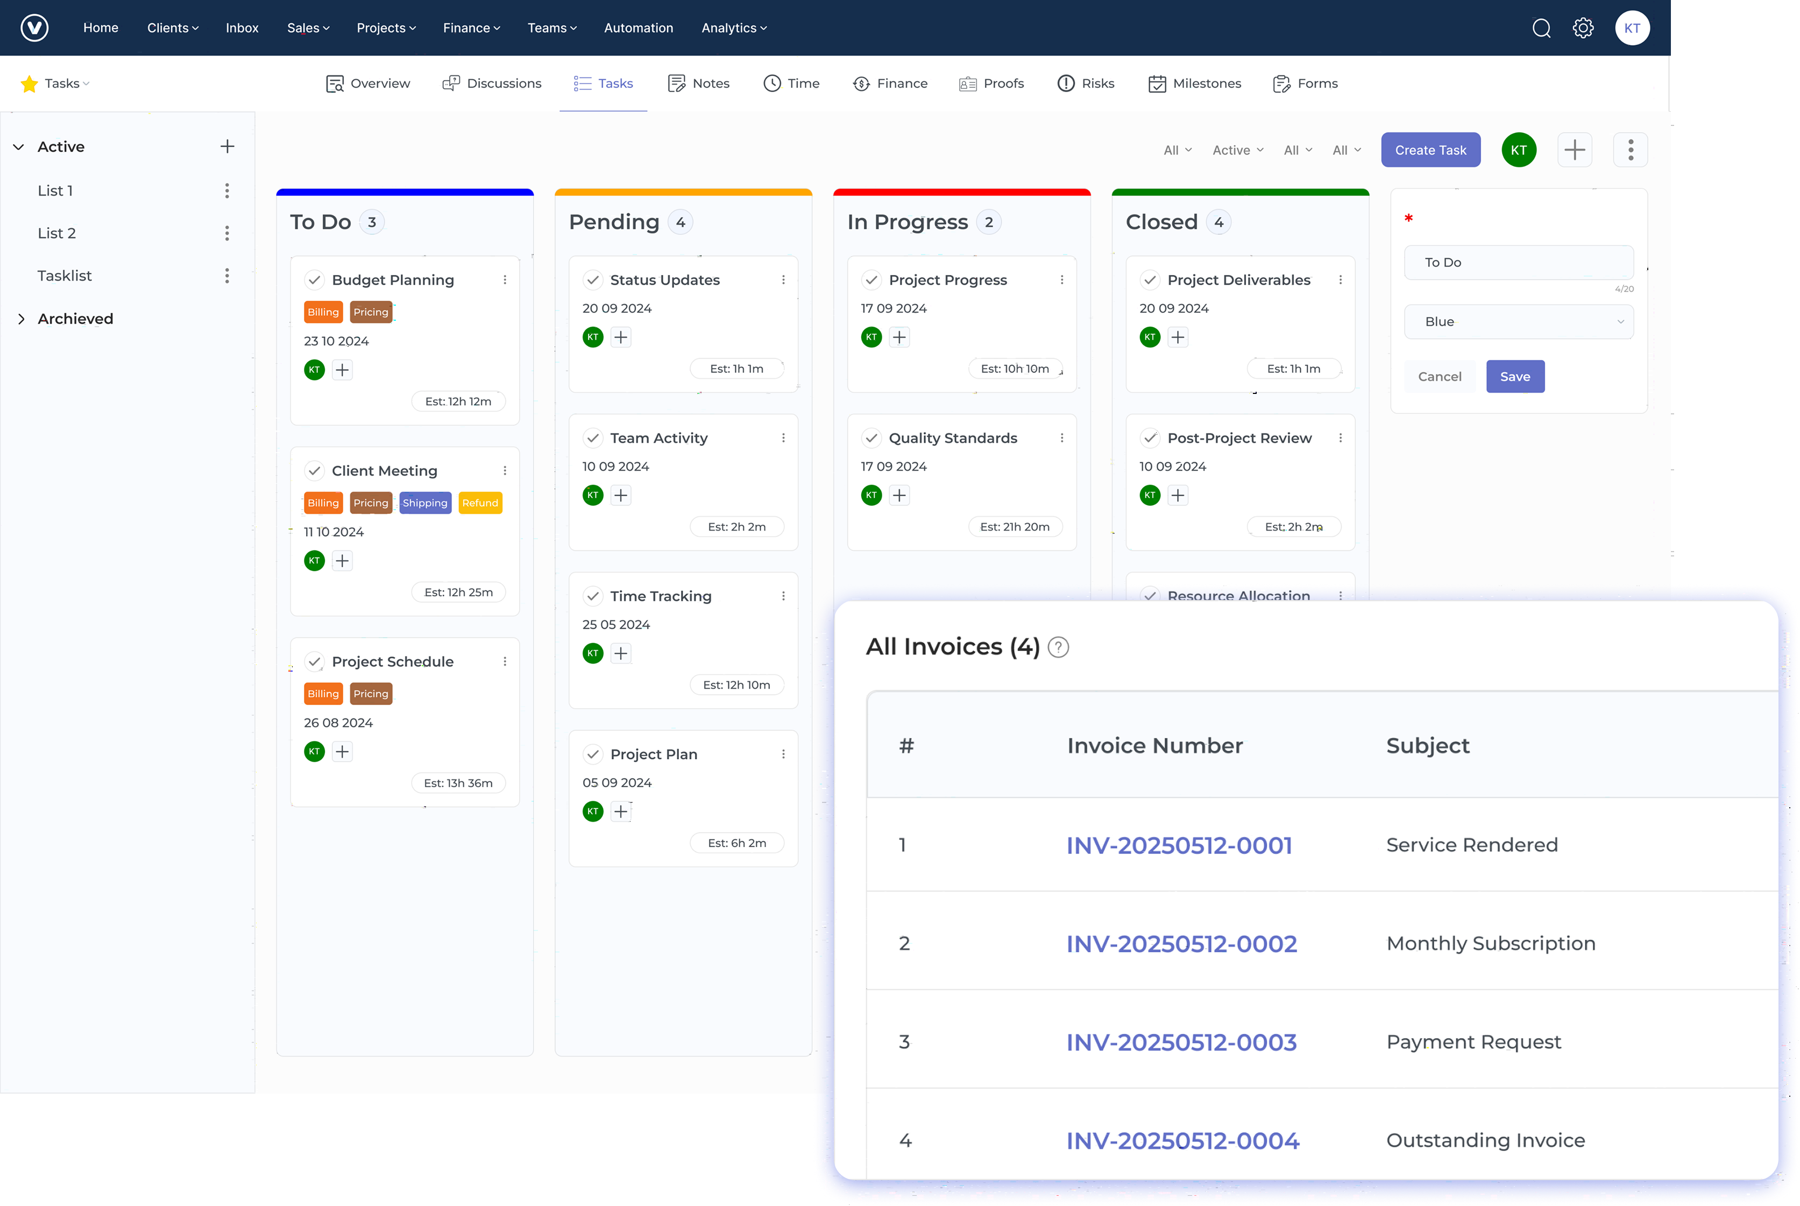The width and height of the screenshot is (1800, 1206).
Task: Click the KT avatar in top bar
Action: tap(1632, 27)
